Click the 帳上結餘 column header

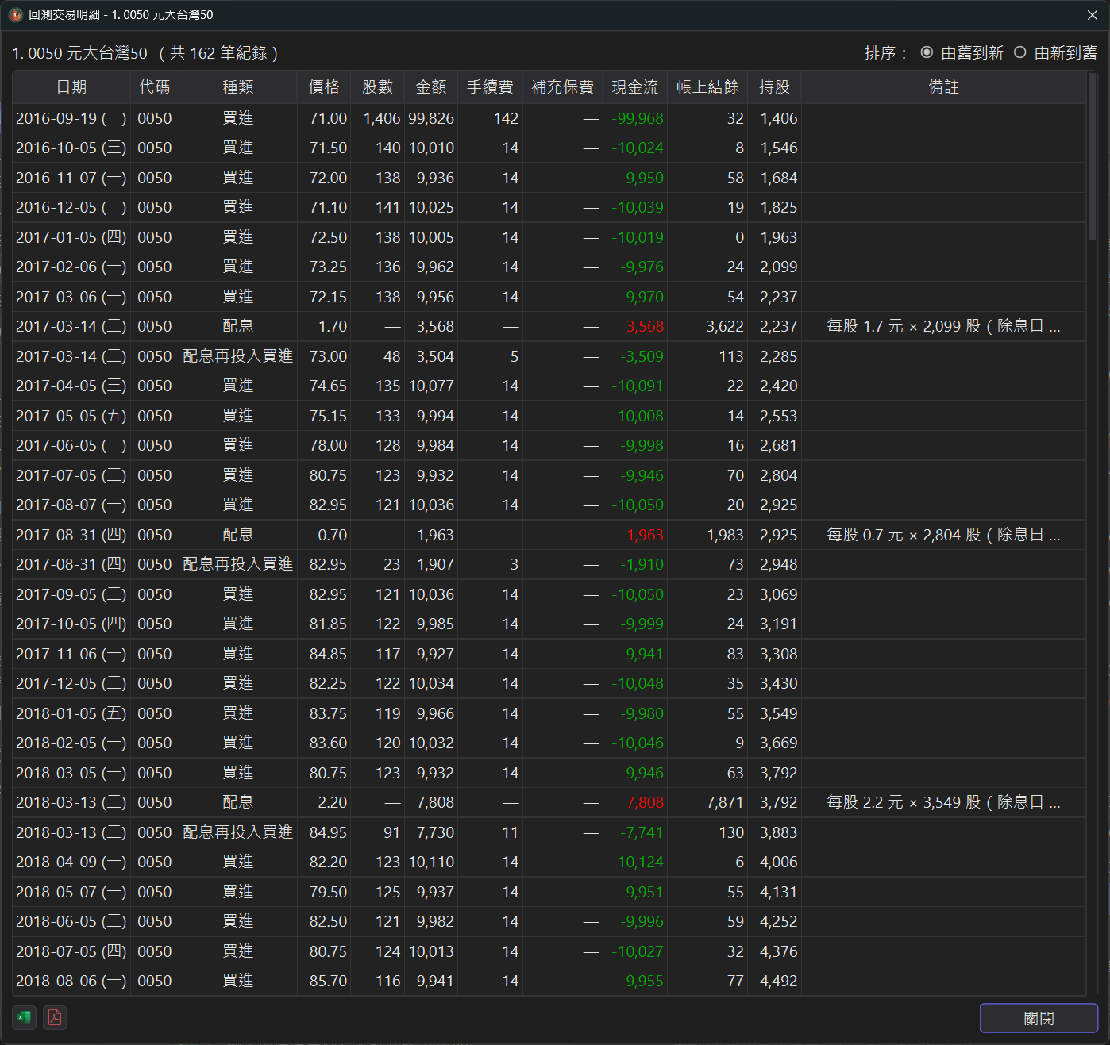click(x=707, y=87)
